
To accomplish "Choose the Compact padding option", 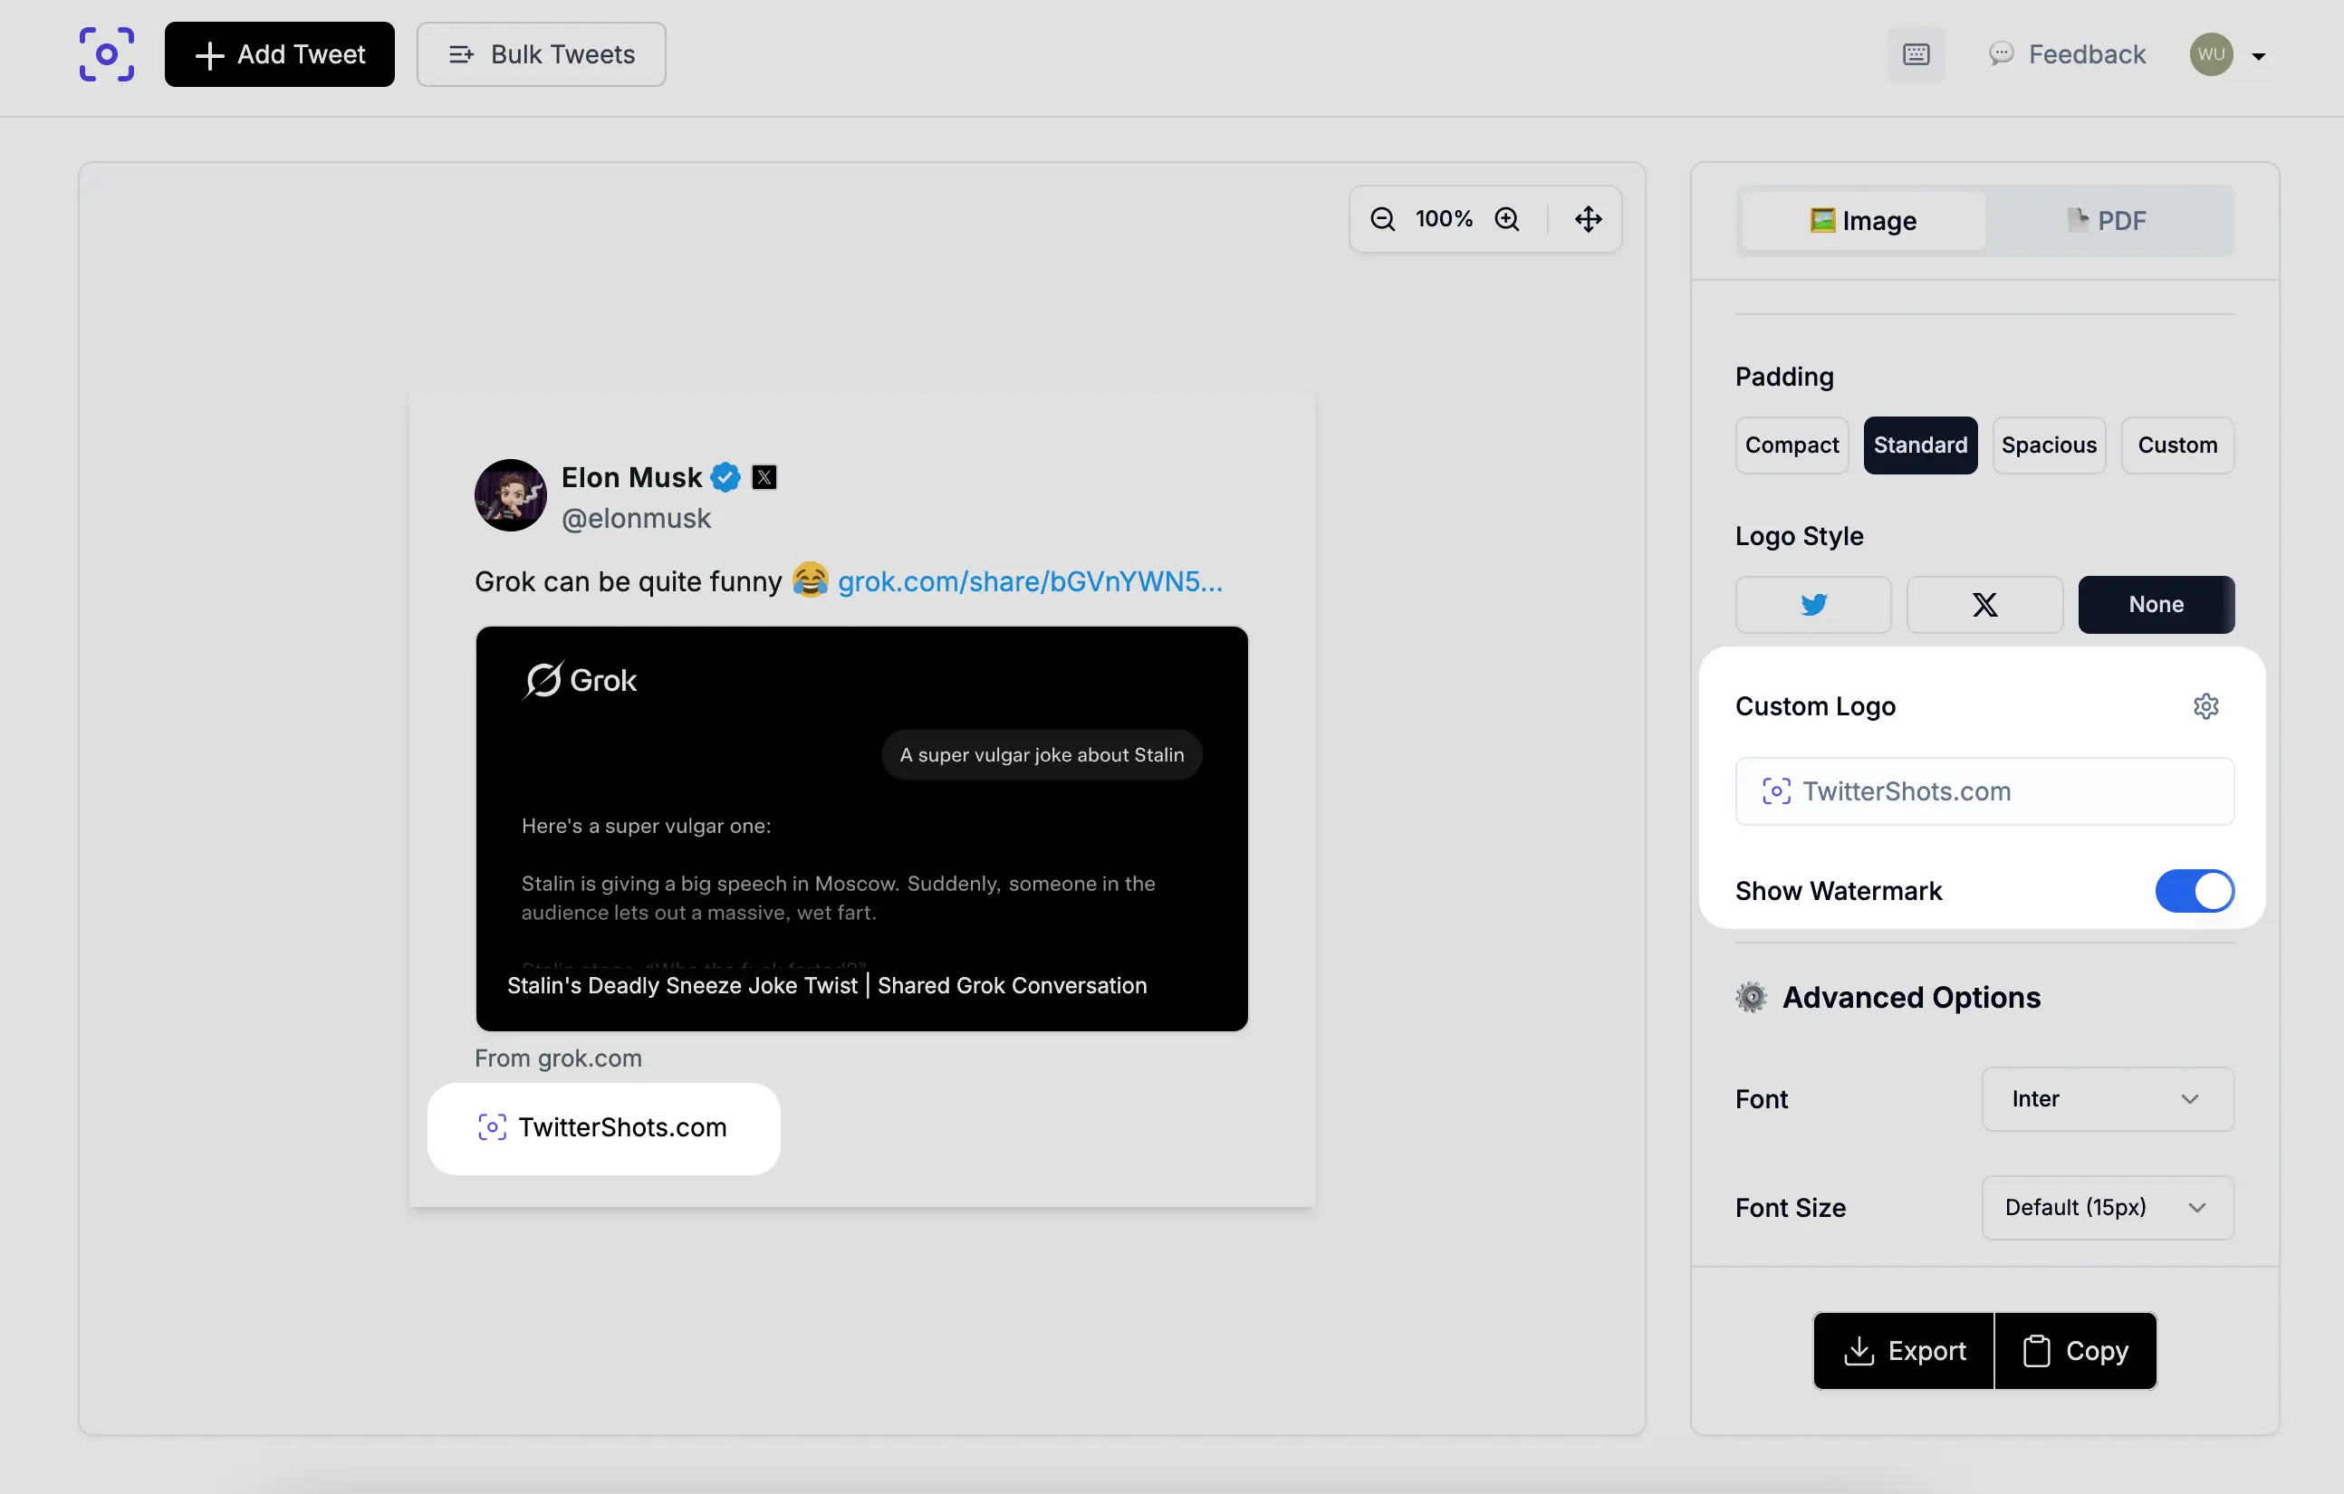I will tap(1792, 445).
